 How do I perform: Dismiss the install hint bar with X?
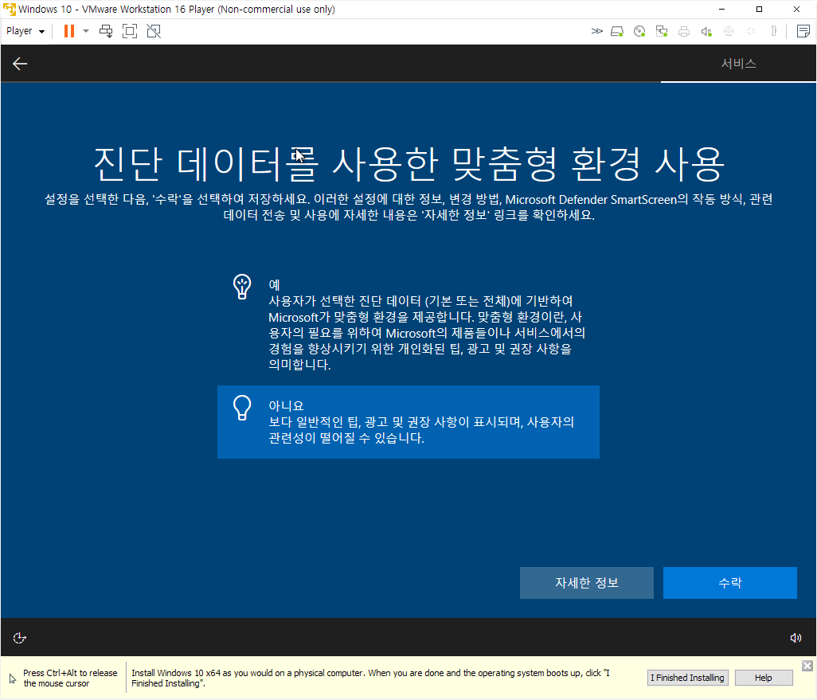point(807,666)
